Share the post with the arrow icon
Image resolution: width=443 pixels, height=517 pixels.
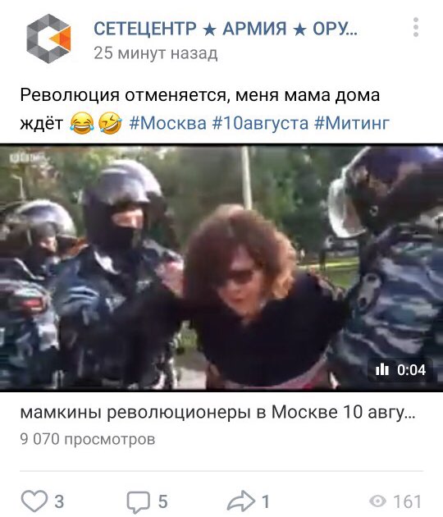coord(241,501)
